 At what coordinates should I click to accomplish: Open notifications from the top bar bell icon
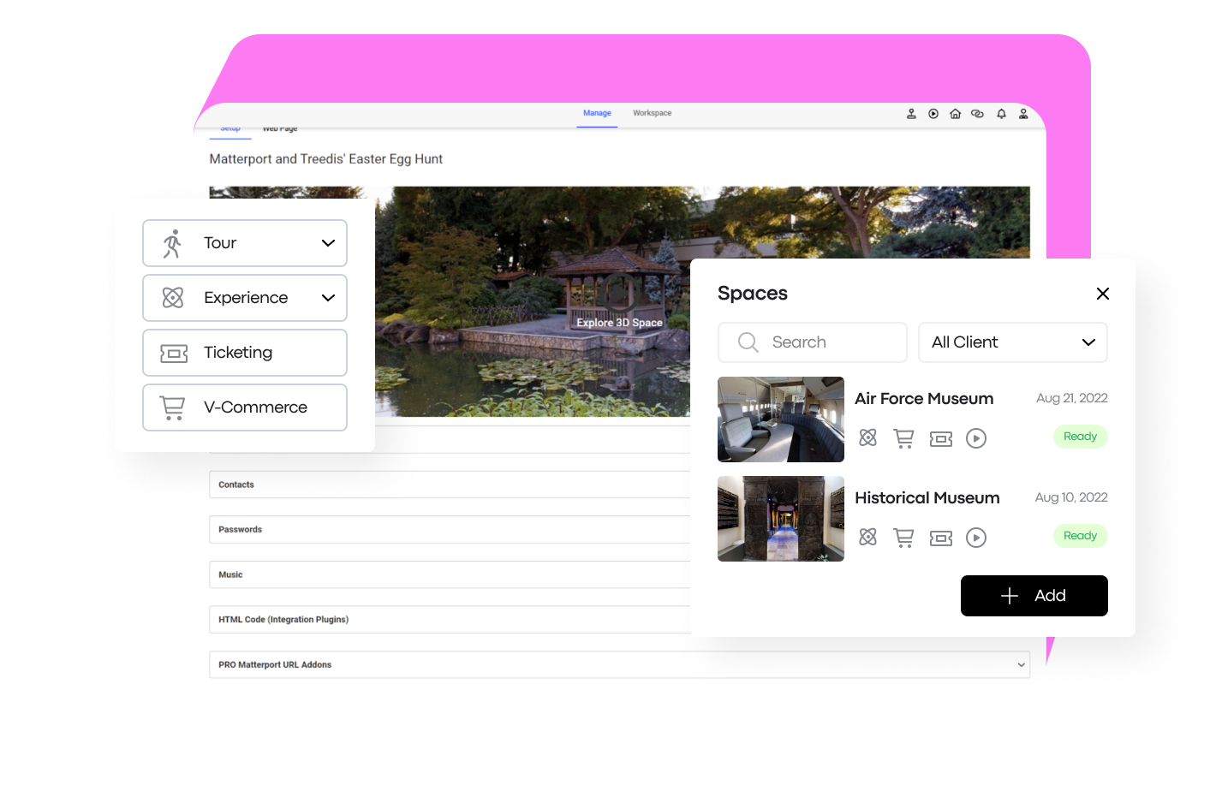click(x=1000, y=113)
